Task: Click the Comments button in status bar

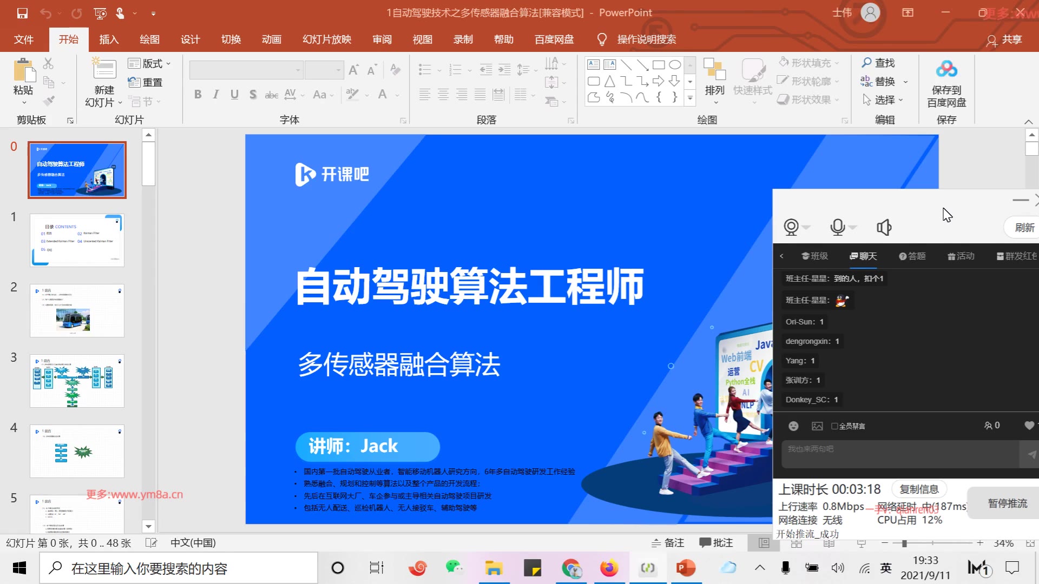Action: (716, 542)
